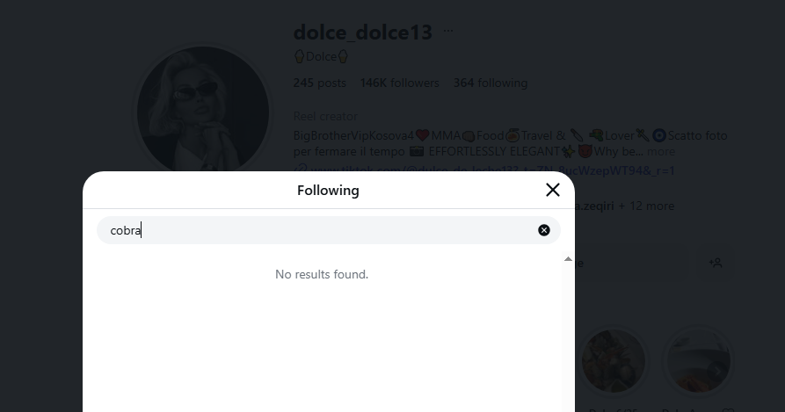
Task: Open the TikTok link in bio
Action: coord(483,170)
